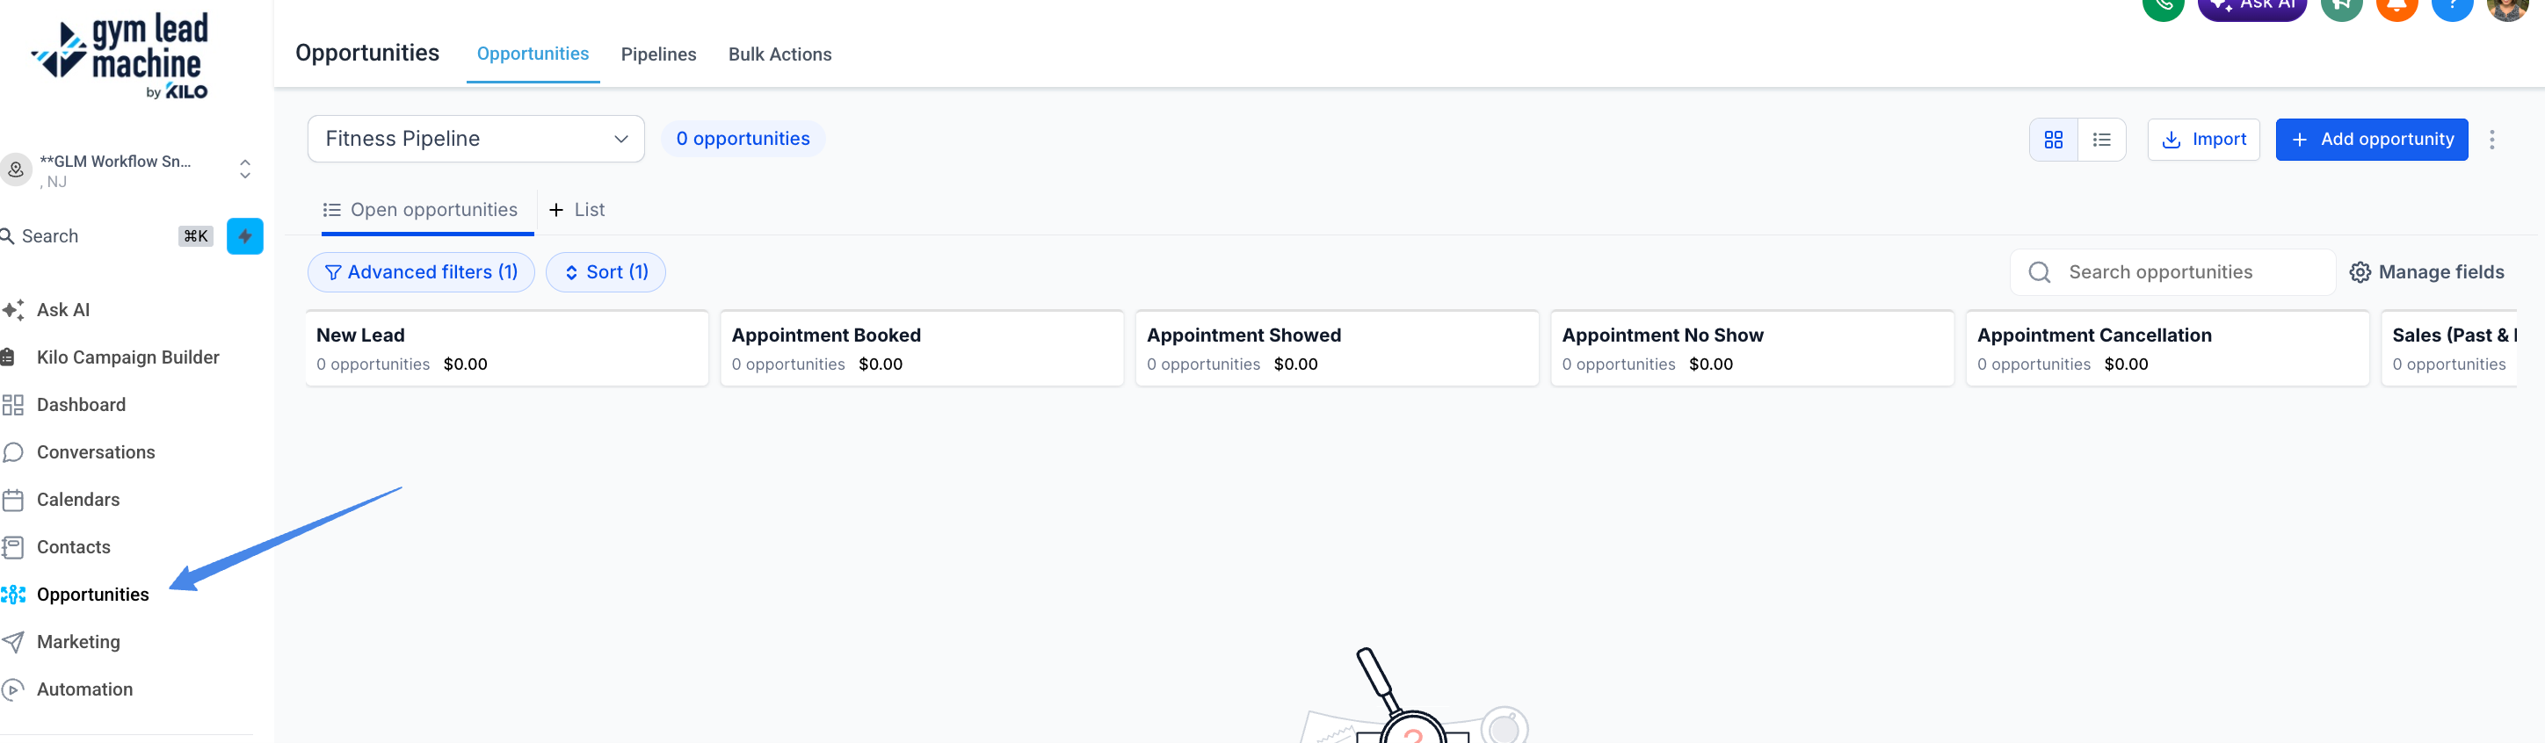Screen dimensions: 2545x743
Task: Open Conversations in the sidebar
Action: click(x=96, y=452)
